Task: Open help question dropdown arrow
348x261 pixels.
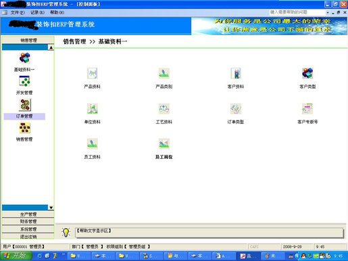Action: [328, 13]
